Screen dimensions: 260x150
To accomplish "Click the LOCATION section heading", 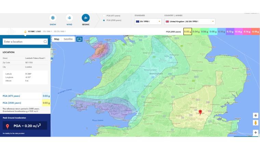I will pyautogui.click(x=9, y=52).
